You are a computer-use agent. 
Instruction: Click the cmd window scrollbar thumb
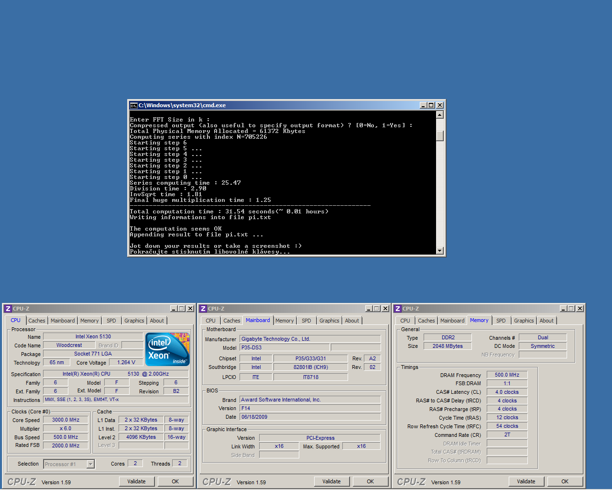click(440, 135)
